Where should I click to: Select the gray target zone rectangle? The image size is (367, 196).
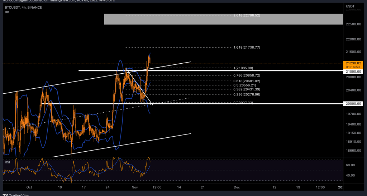tap(224, 19)
